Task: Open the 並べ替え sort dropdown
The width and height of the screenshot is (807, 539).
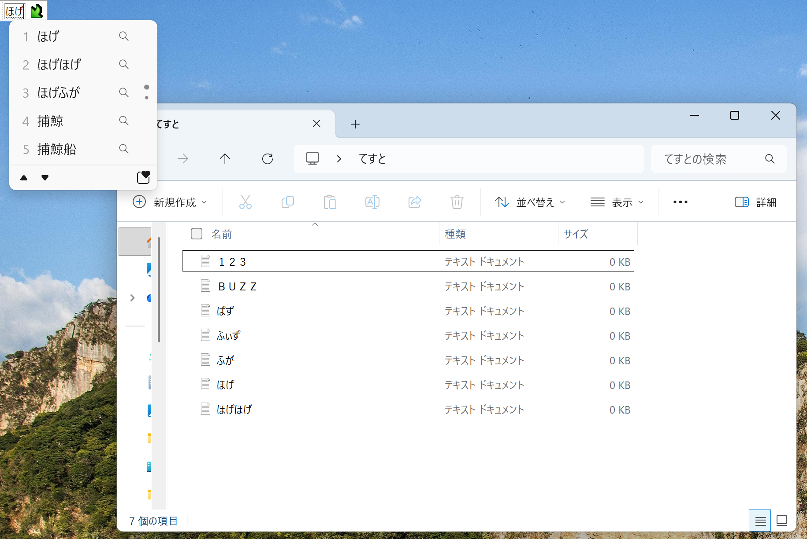Action: 530,202
